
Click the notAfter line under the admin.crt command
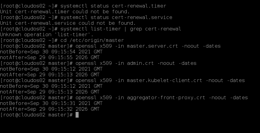50,75
